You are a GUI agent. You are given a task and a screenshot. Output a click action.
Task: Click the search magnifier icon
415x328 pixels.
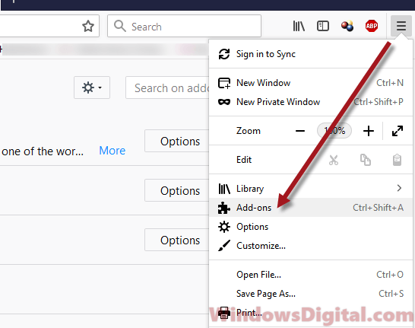pos(120,26)
